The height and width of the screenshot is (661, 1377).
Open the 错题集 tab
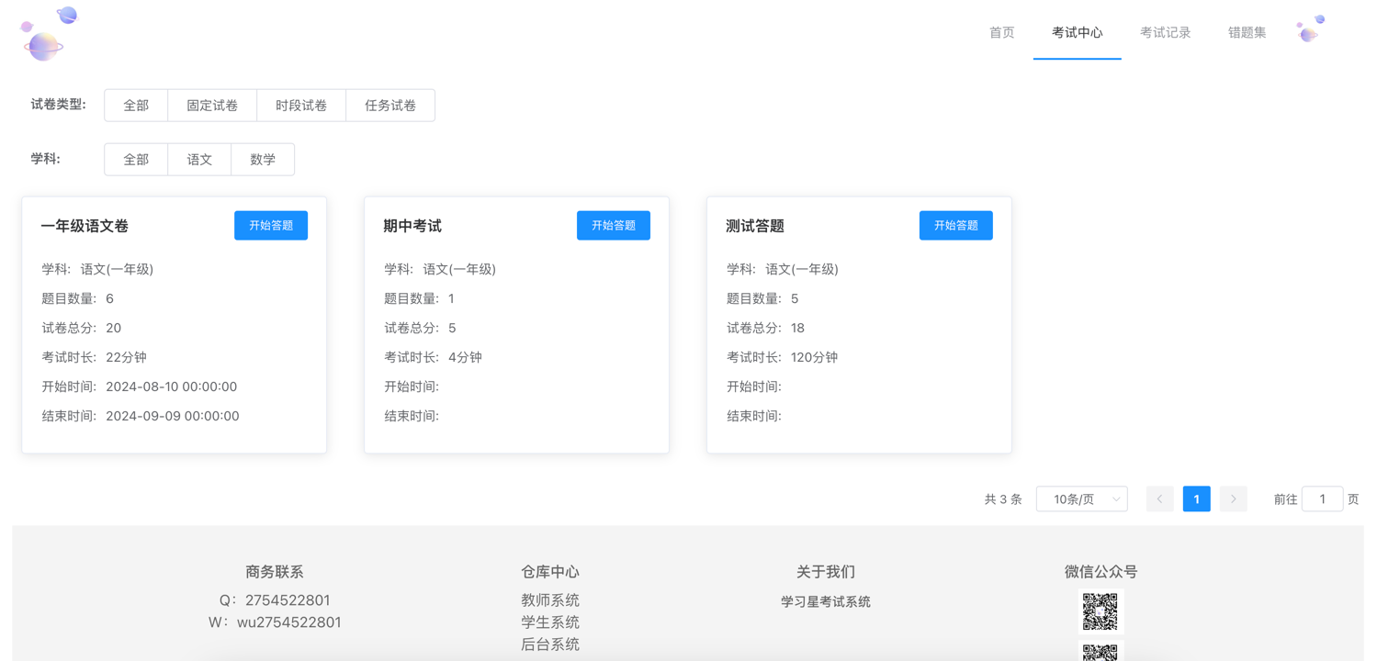pyautogui.click(x=1246, y=31)
